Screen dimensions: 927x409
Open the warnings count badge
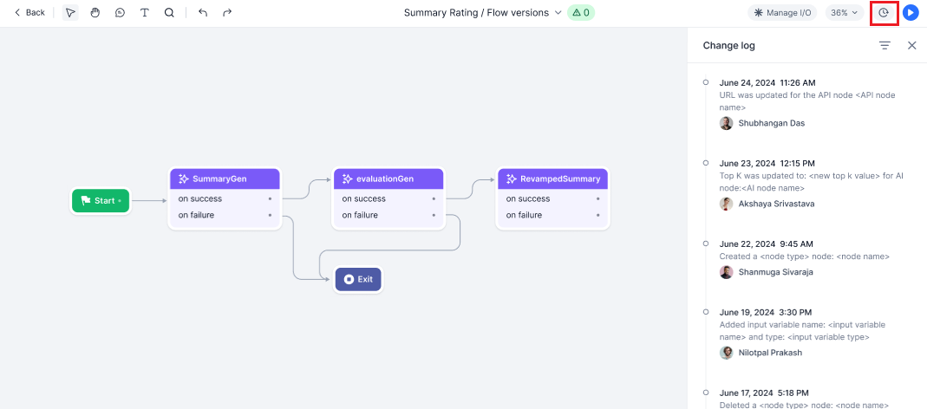pos(580,13)
